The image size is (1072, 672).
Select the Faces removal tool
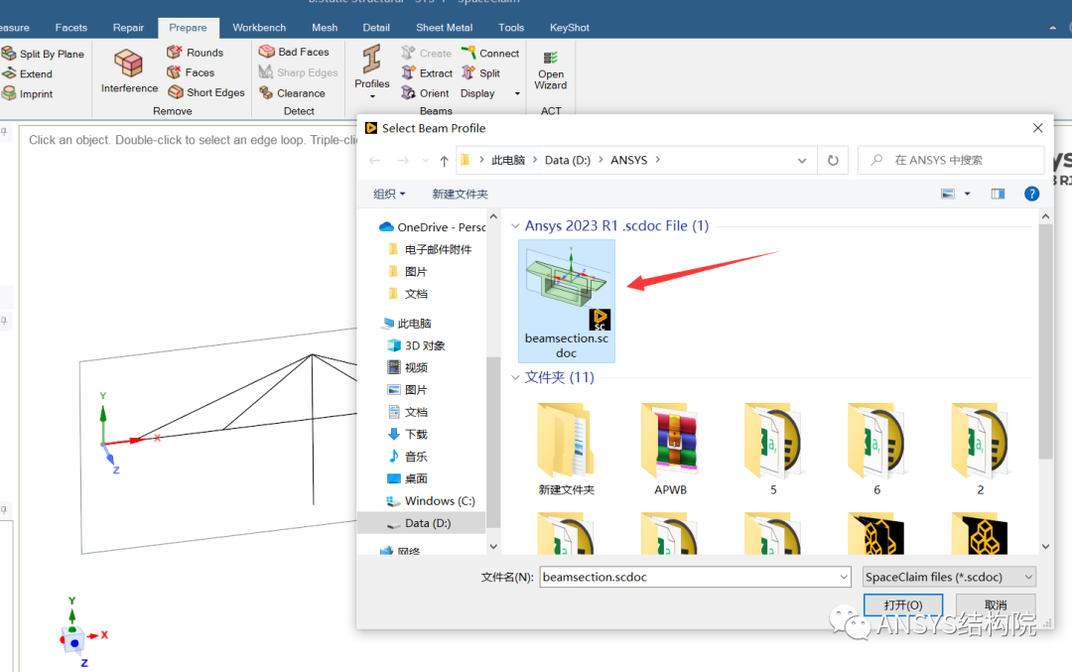tap(192, 71)
